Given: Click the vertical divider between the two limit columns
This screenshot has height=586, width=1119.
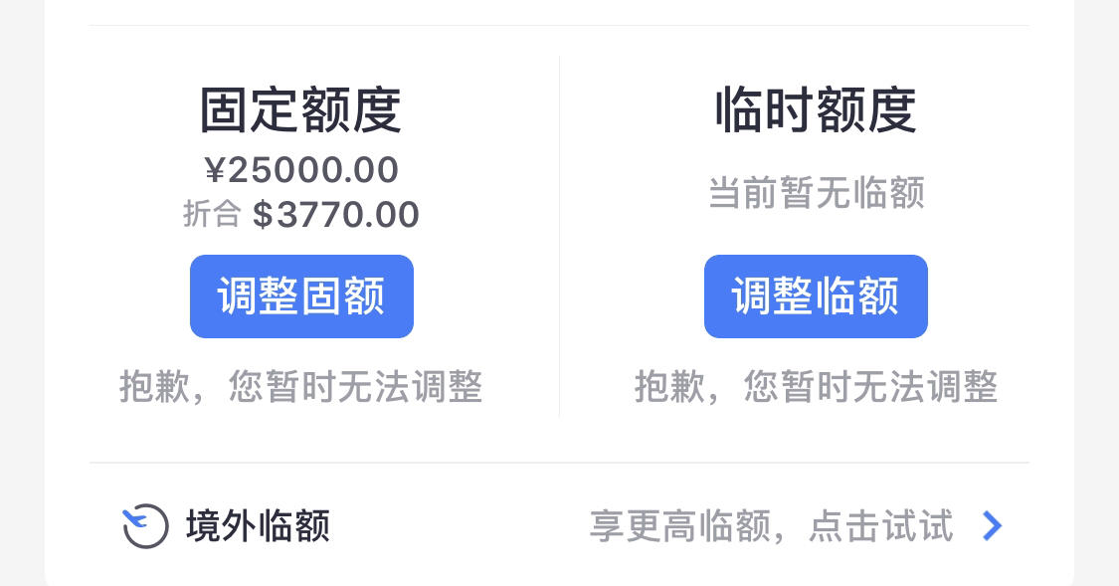Looking at the screenshot, I should [x=559, y=236].
